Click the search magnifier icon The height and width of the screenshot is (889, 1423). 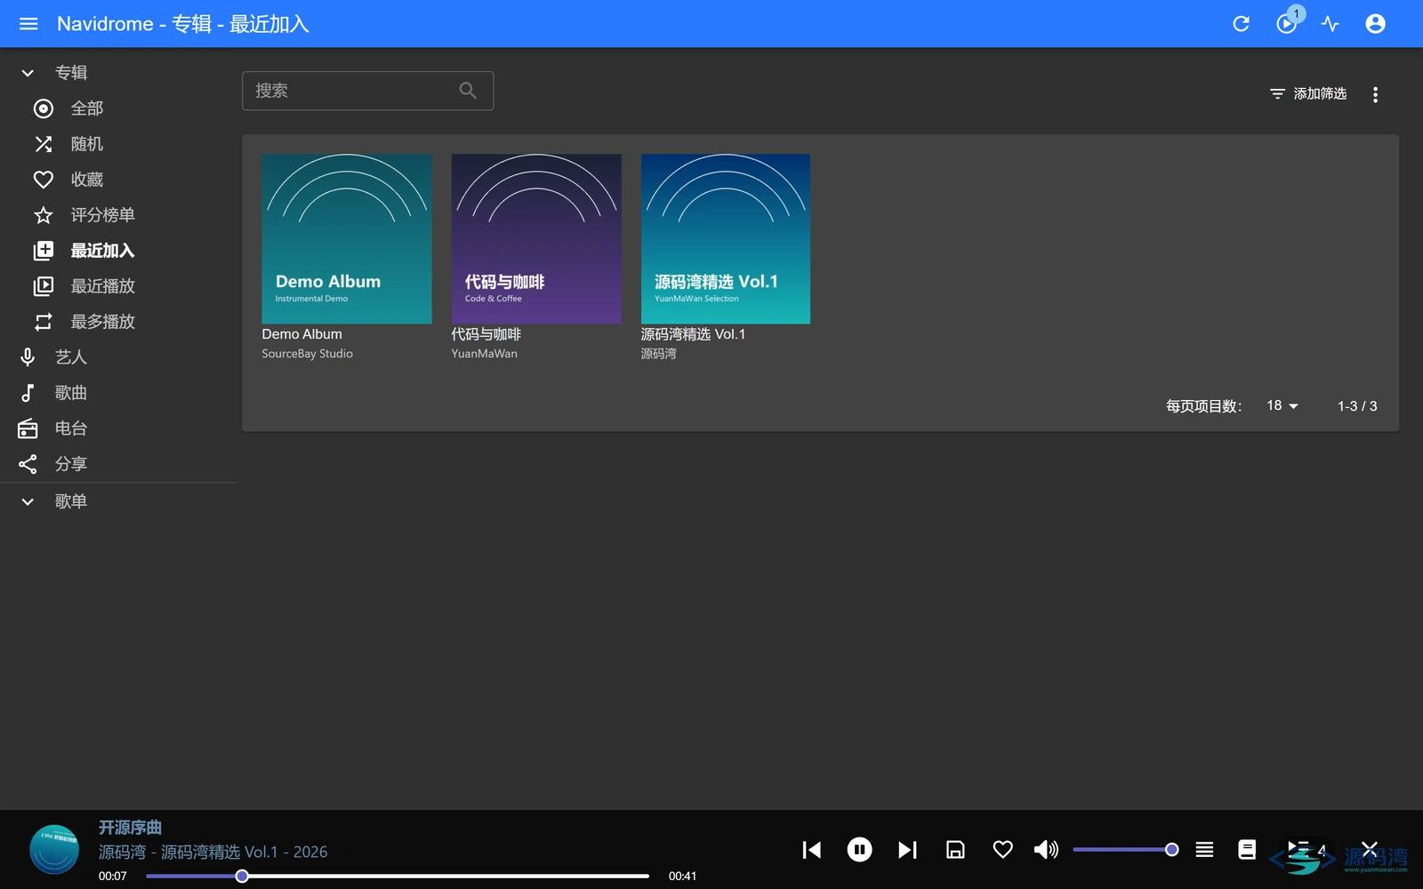pos(468,91)
